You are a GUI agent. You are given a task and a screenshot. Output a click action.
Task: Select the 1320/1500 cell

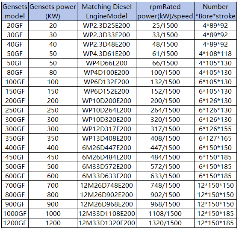165,223
